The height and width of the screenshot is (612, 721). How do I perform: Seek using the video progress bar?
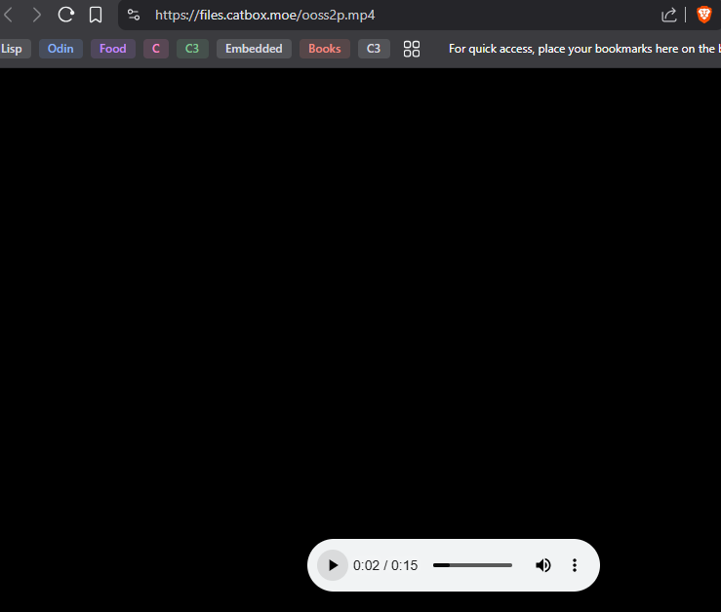click(472, 565)
